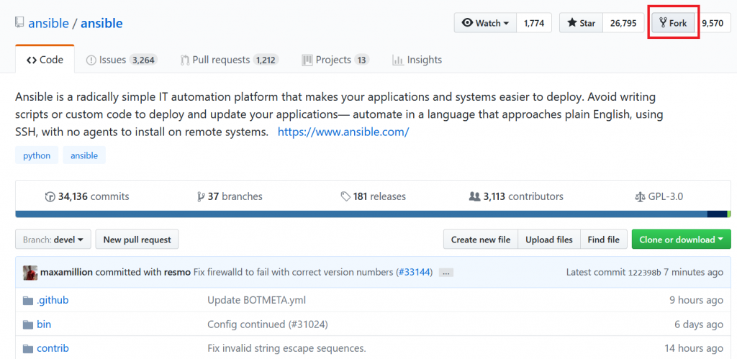Open the Fix invalid string escape sequences commit
The height and width of the screenshot is (359, 737).
point(286,348)
